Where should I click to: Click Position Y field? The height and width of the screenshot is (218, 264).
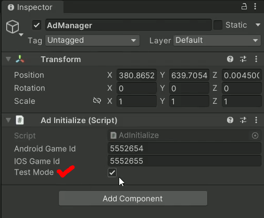click(189, 75)
